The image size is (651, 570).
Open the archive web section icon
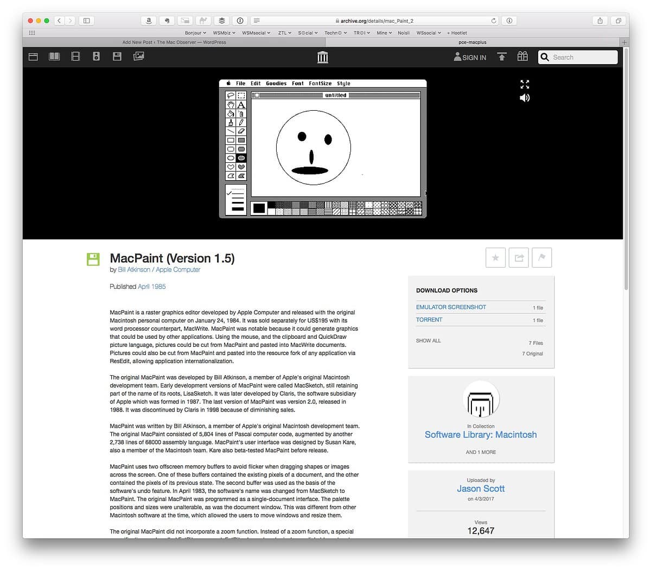coord(33,56)
